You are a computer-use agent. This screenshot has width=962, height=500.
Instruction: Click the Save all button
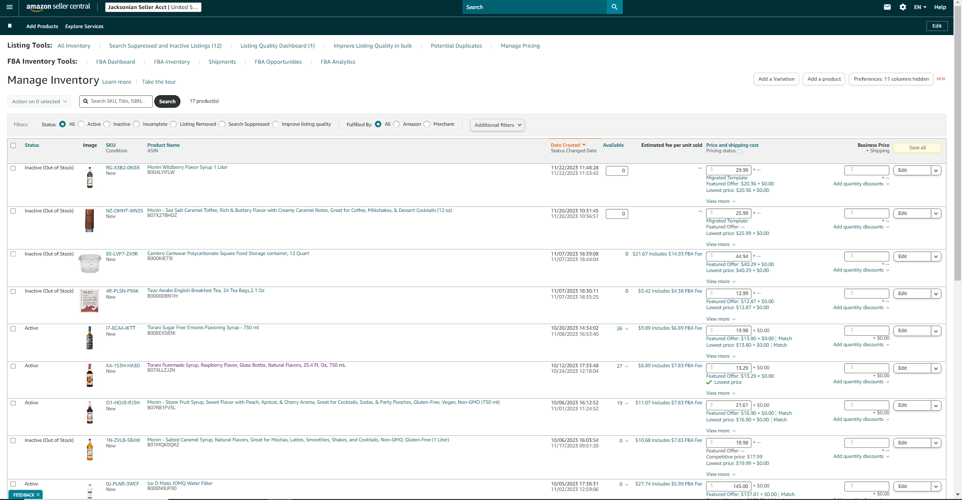tap(917, 148)
